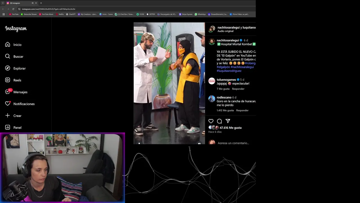Share the reel with paper plane icon
The image size is (360, 203).
click(228, 121)
